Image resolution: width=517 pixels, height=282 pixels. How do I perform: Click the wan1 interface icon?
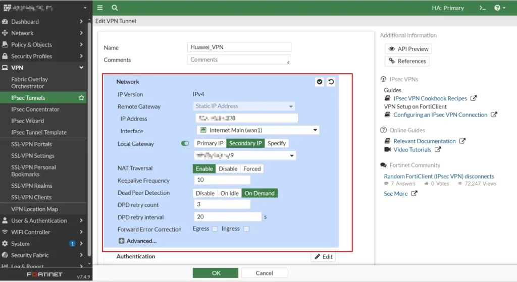203,130
